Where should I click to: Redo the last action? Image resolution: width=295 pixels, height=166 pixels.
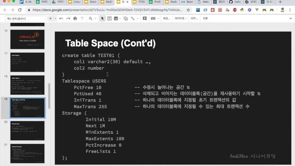click(x=68, y=18)
